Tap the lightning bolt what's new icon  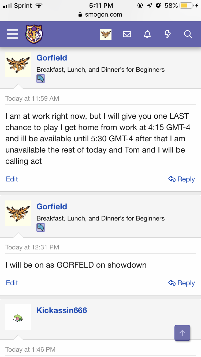coord(167,34)
